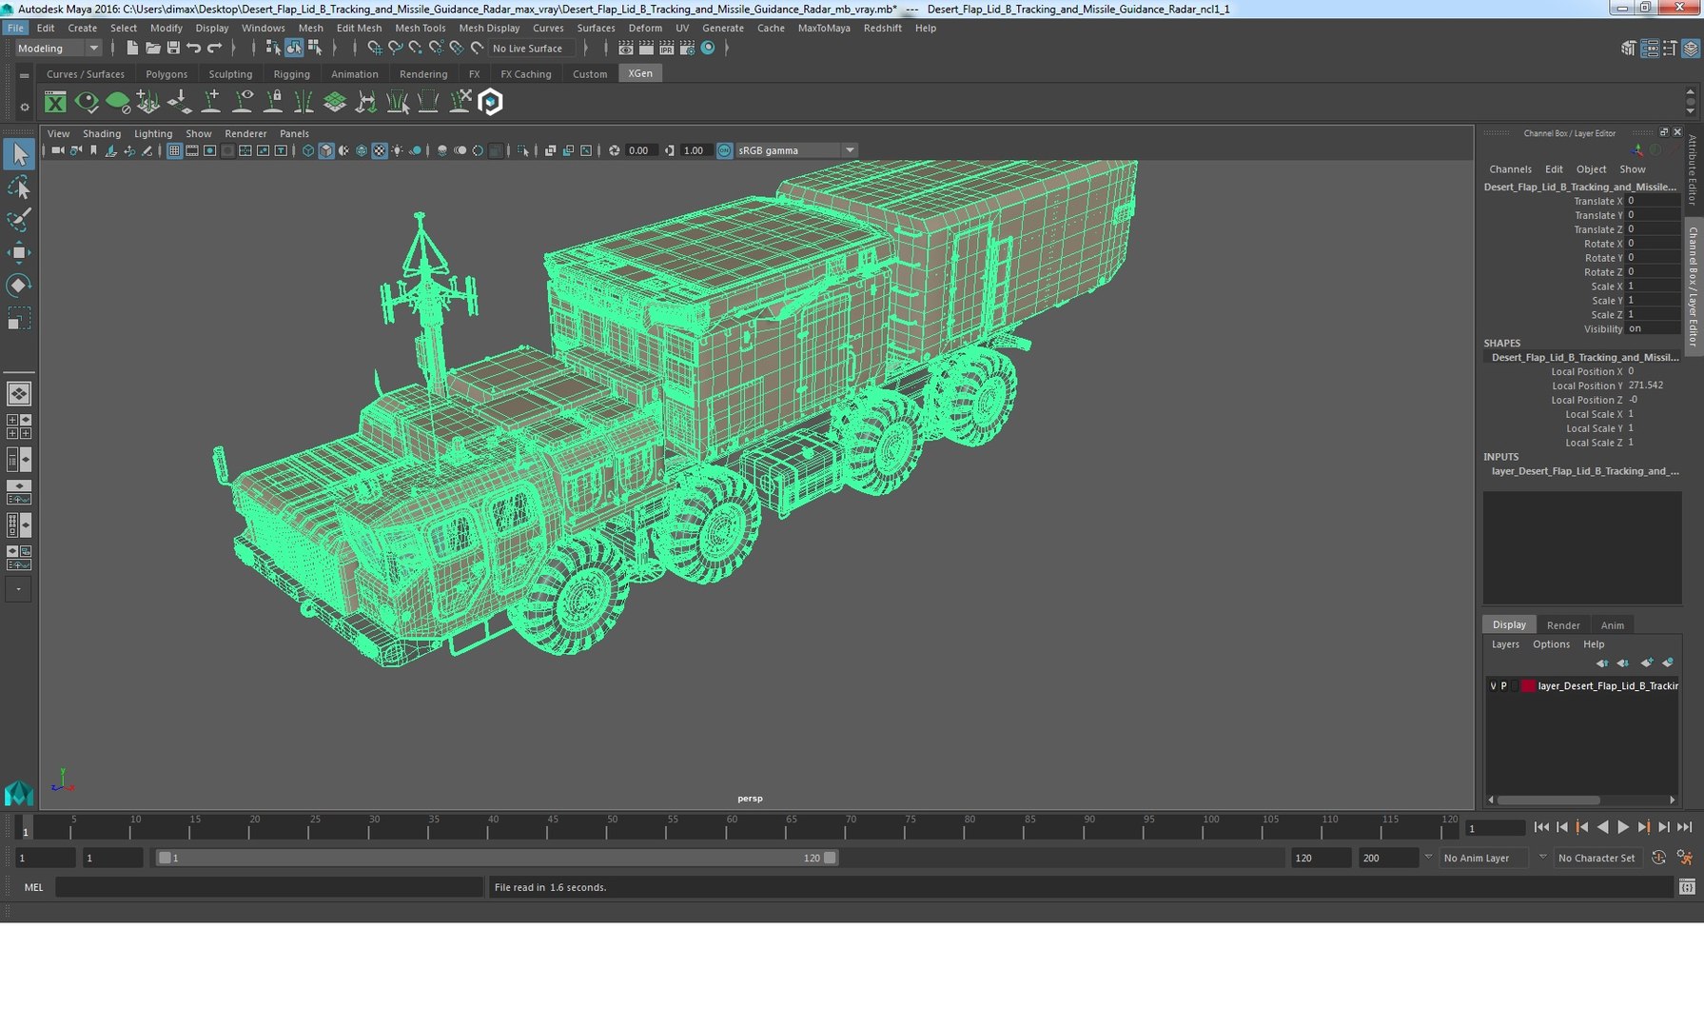Click the red layer color swatch
This screenshot has height=1028, width=1704.
click(1527, 685)
